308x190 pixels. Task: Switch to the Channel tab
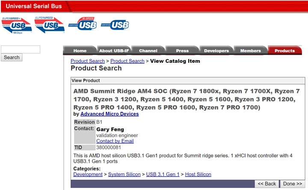coord(148,51)
